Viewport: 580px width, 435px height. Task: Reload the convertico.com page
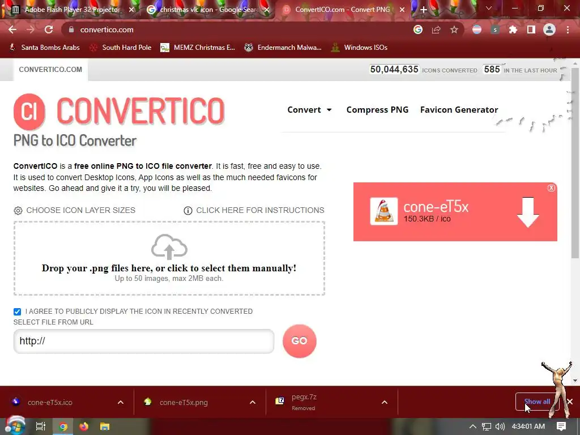(49, 29)
